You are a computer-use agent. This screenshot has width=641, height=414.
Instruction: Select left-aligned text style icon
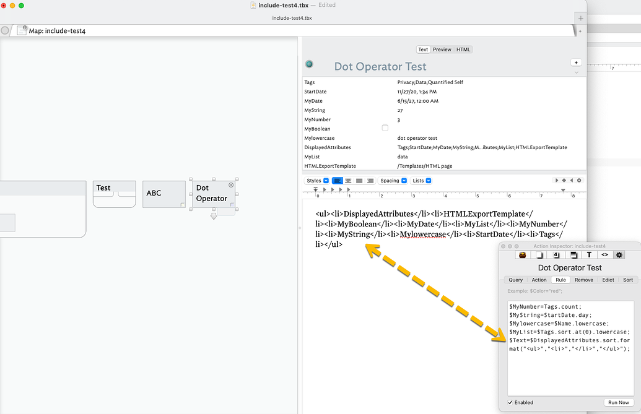click(x=337, y=180)
